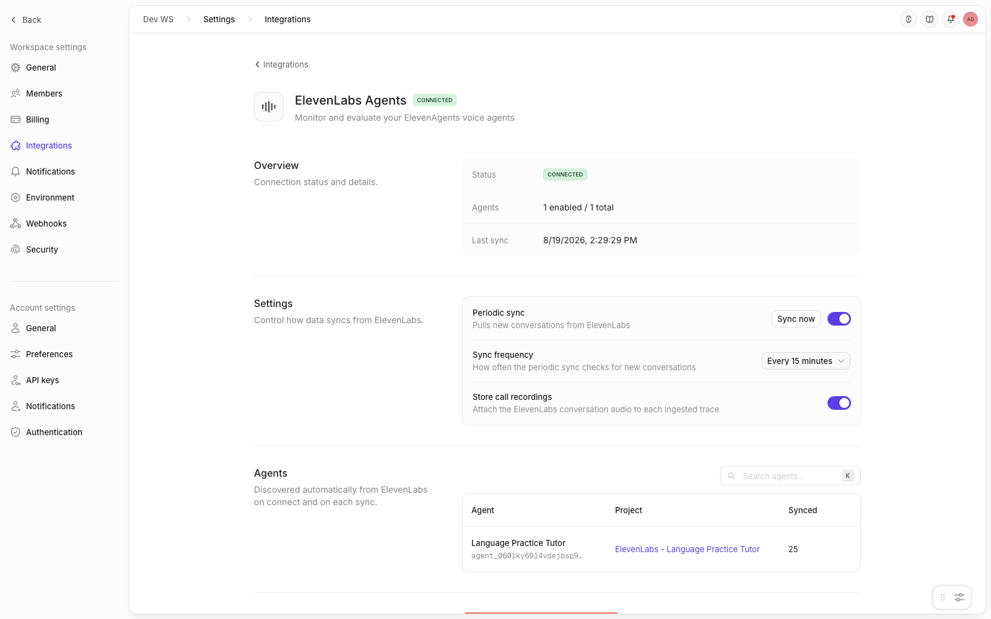Screen dimensions: 991x619
Task: Toggle the Store call recordings switch
Action: click(839, 403)
